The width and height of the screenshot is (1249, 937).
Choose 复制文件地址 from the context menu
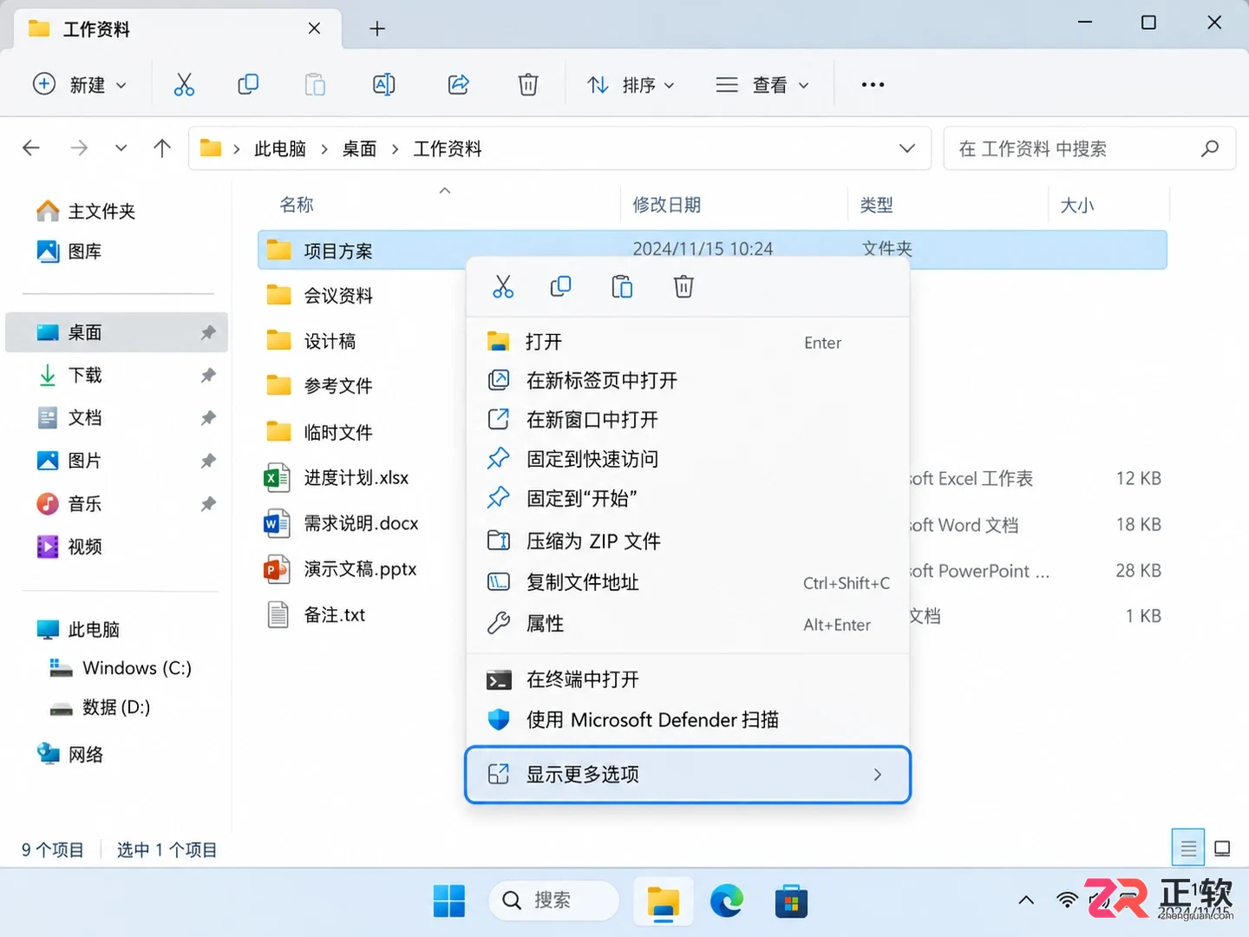coord(688,582)
